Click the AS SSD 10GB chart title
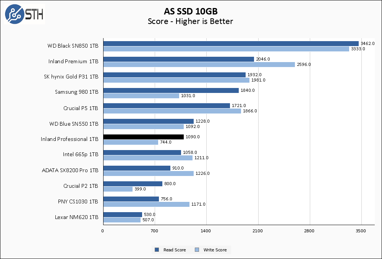Viewport: 382px width, 259px height. (x=191, y=11)
